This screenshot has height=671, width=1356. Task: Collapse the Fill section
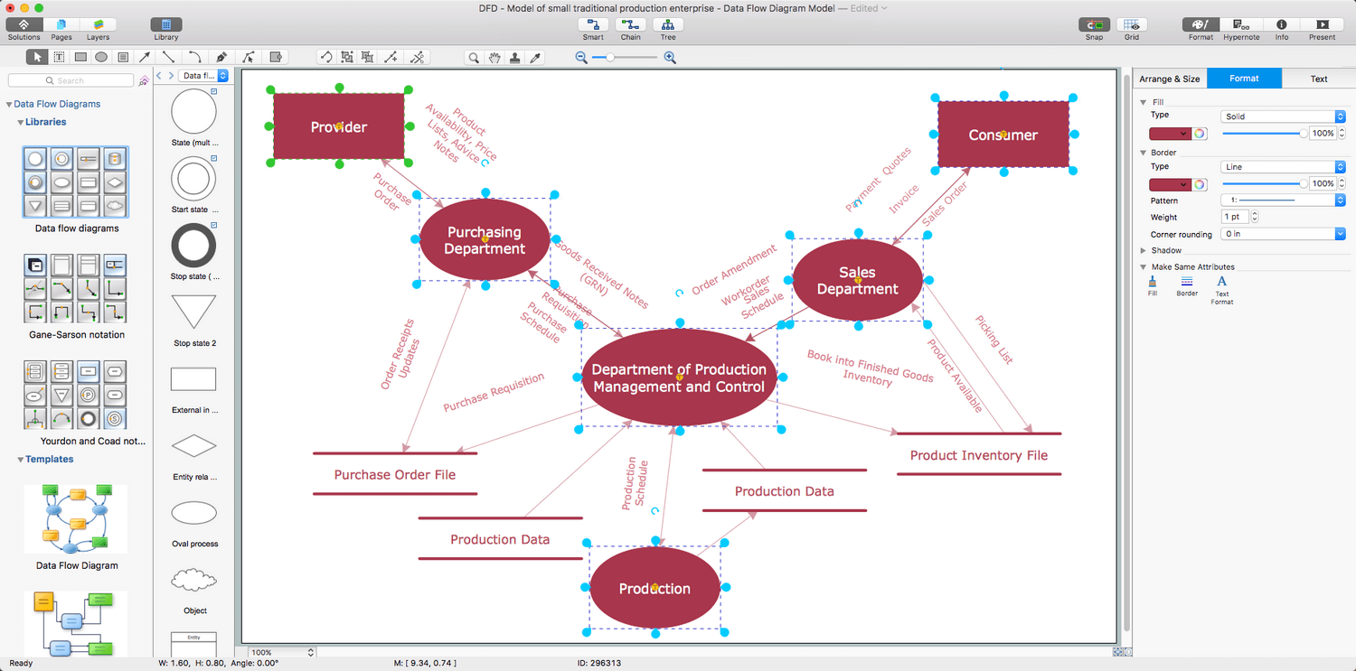(1144, 102)
